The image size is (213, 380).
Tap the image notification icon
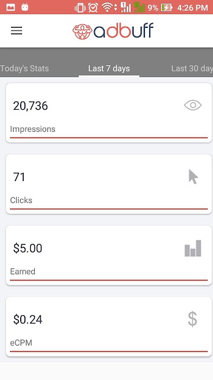click(11, 7)
